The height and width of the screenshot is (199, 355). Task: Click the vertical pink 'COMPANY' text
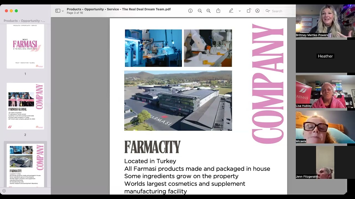click(x=268, y=84)
